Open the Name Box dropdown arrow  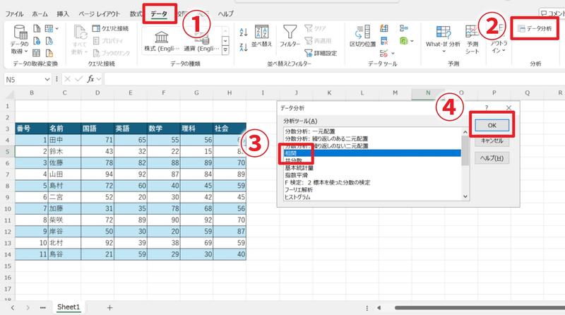pos(47,79)
